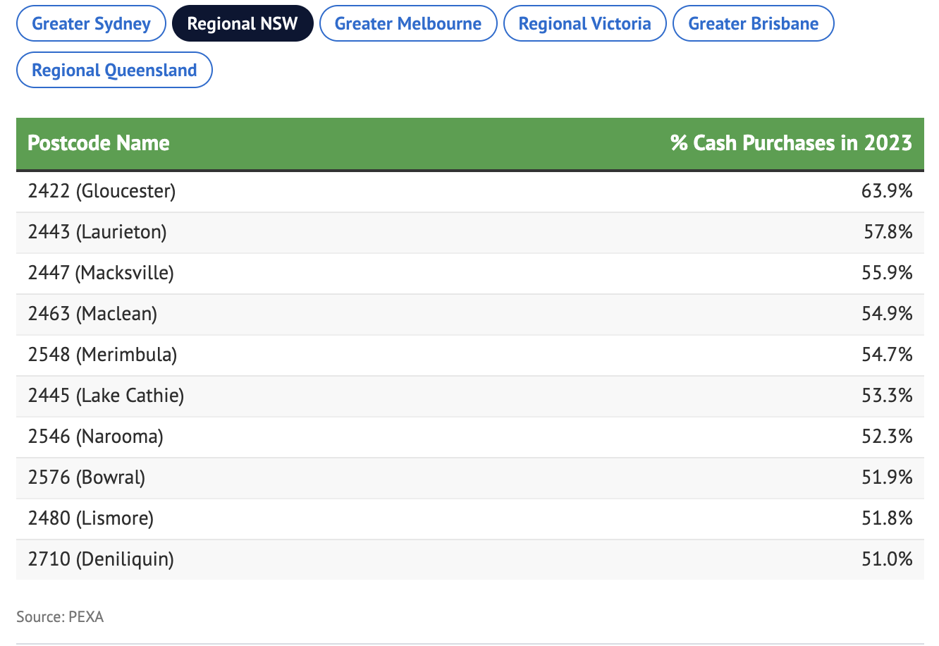Show the Regional Victoria tab

point(585,23)
